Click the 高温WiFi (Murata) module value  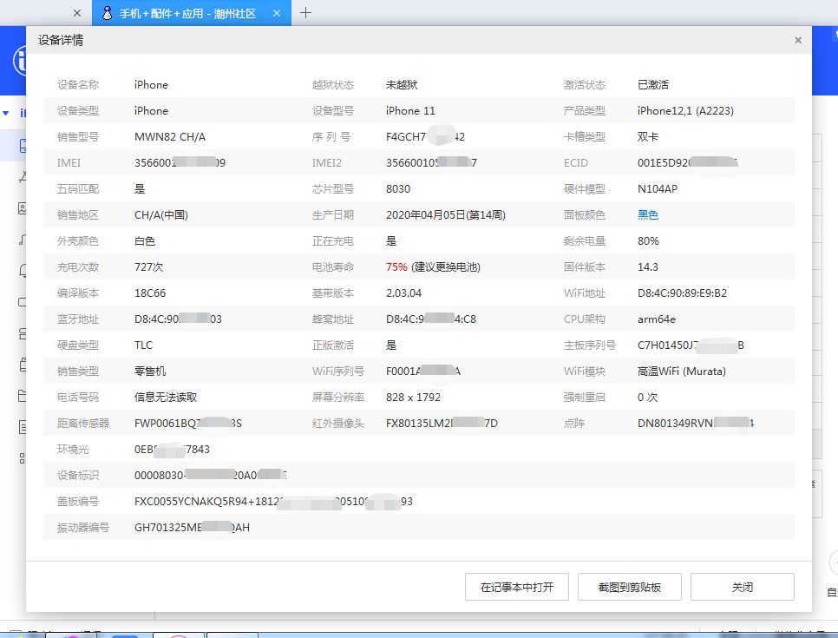[x=681, y=372]
